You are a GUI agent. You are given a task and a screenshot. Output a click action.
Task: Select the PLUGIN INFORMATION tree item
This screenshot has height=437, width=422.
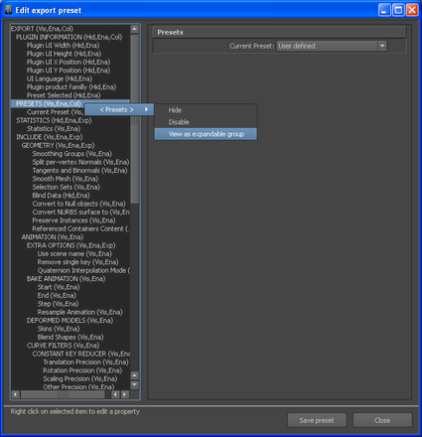click(x=69, y=37)
